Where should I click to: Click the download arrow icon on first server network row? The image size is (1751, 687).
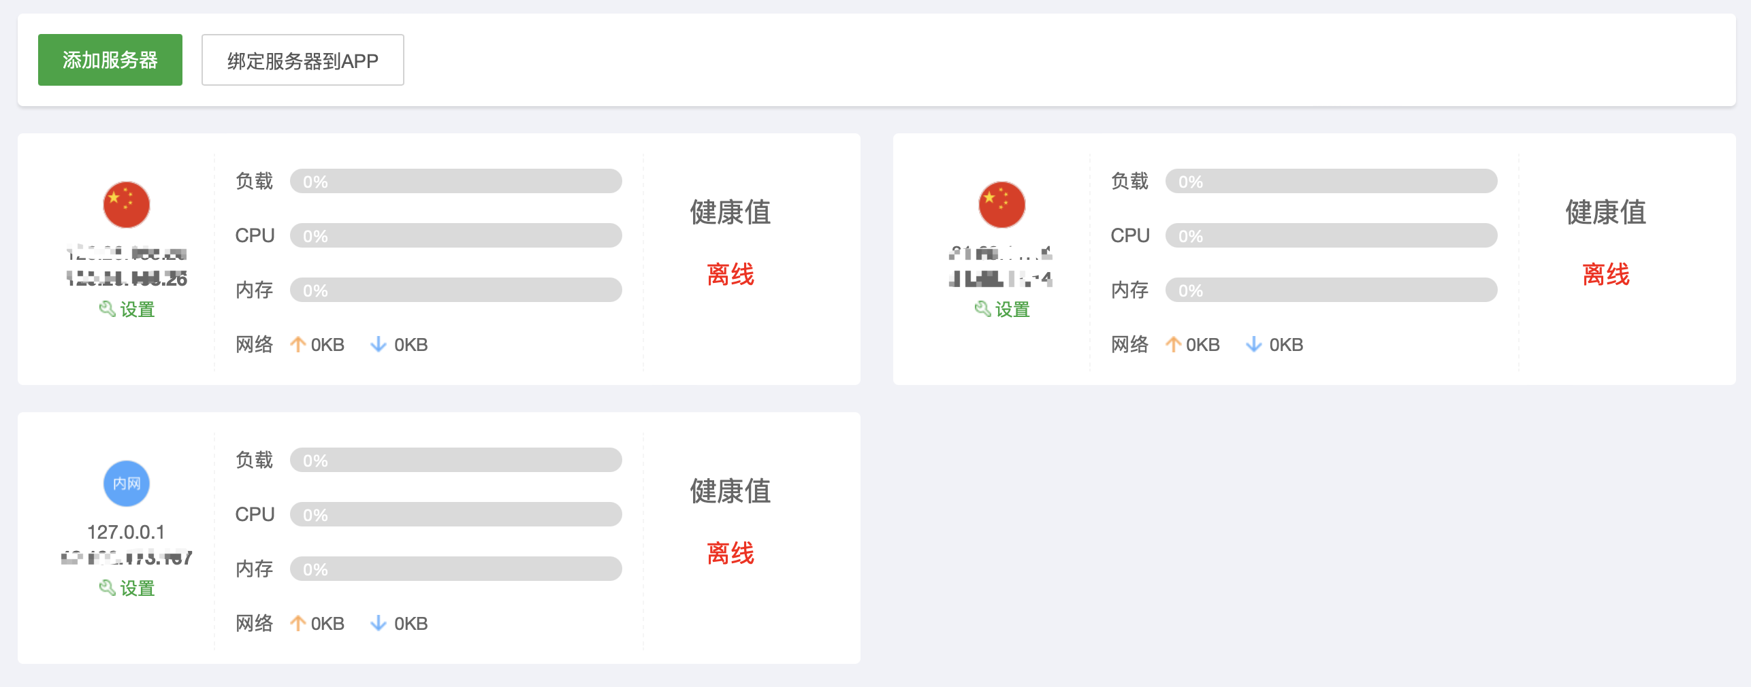379,345
